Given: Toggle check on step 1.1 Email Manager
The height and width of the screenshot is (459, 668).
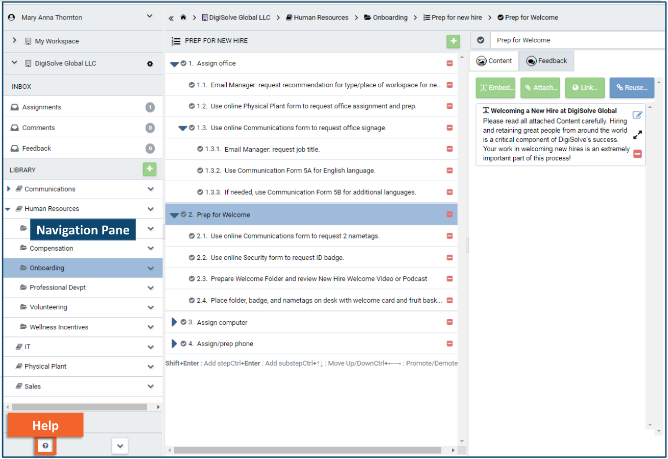Looking at the screenshot, I should [192, 85].
